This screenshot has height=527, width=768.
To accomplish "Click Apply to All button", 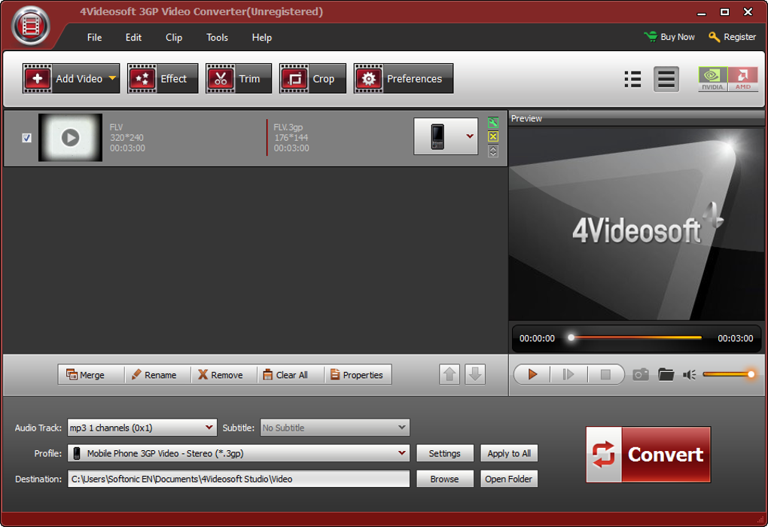I will click(x=509, y=453).
